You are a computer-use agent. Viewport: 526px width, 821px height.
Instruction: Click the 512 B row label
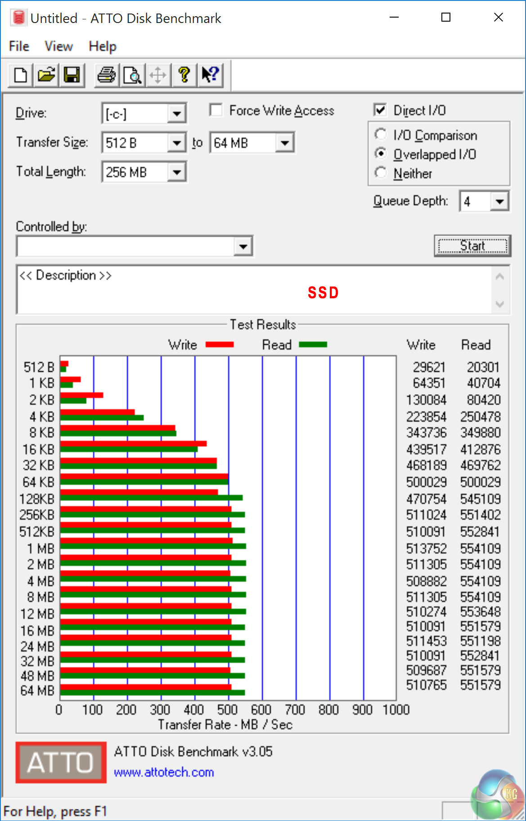pyautogui.click(x=39, y=367)
